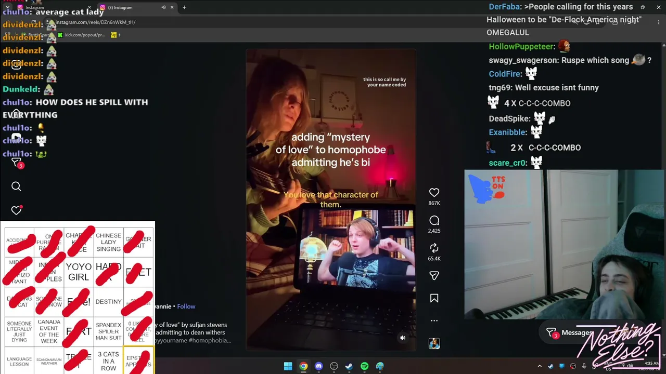
Task: Open the Paint app from the taskbar
Action: [x=380, y=366]
